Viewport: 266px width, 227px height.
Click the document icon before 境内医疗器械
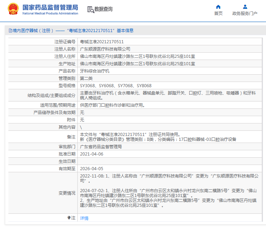[x=10, y=31]
